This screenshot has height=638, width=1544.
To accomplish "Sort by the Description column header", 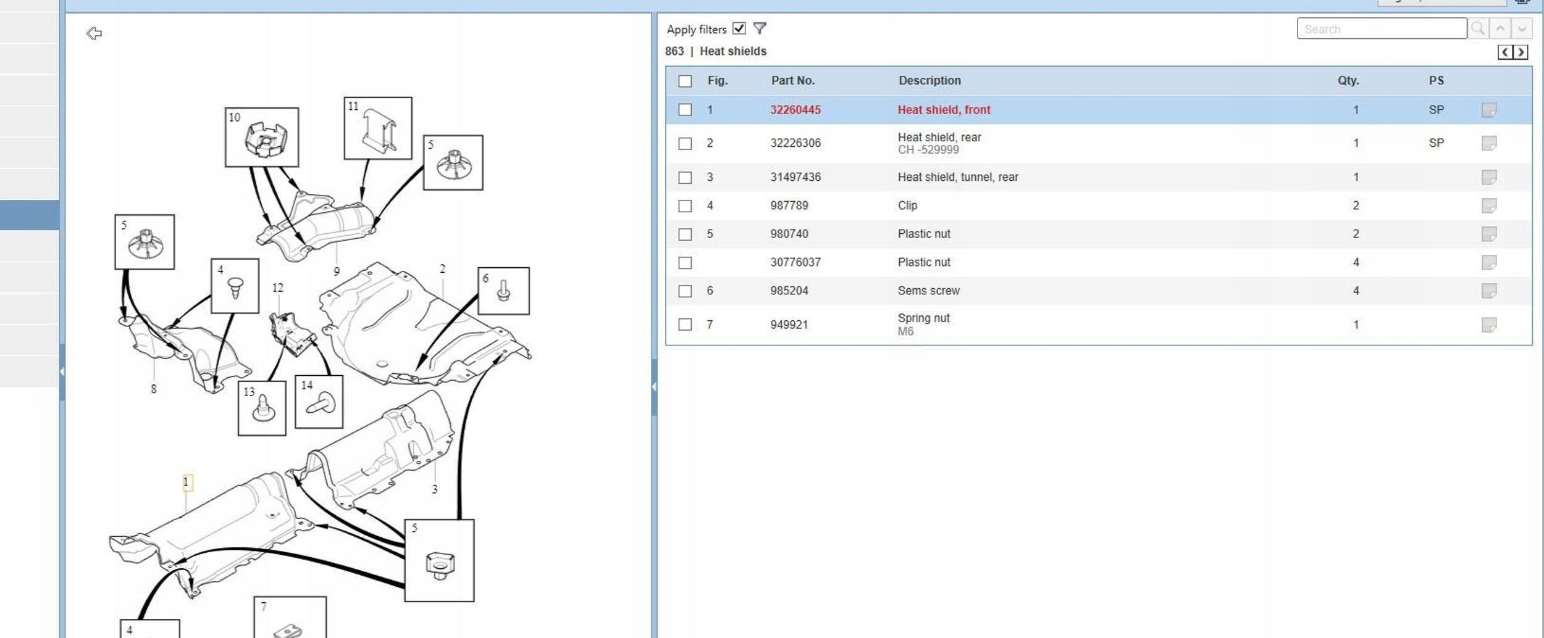I will [x=929, y=81].
